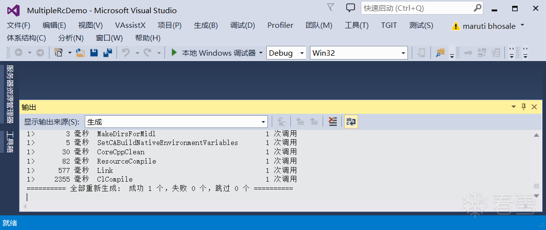Click the Link output line

tap(162, 170)
